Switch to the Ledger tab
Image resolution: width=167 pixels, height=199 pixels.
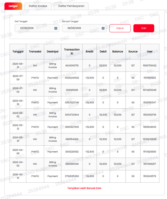click(x=13, y=6)
